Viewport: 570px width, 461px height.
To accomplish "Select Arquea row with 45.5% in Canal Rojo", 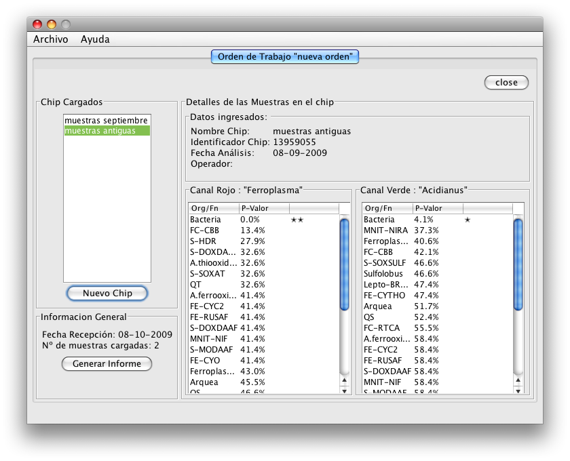I will tap(264, 382).
